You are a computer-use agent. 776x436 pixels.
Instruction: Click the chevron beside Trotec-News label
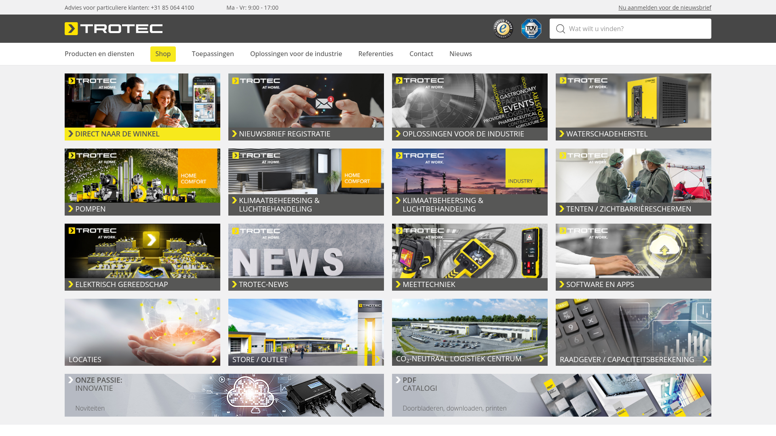[x=234, y=284]
